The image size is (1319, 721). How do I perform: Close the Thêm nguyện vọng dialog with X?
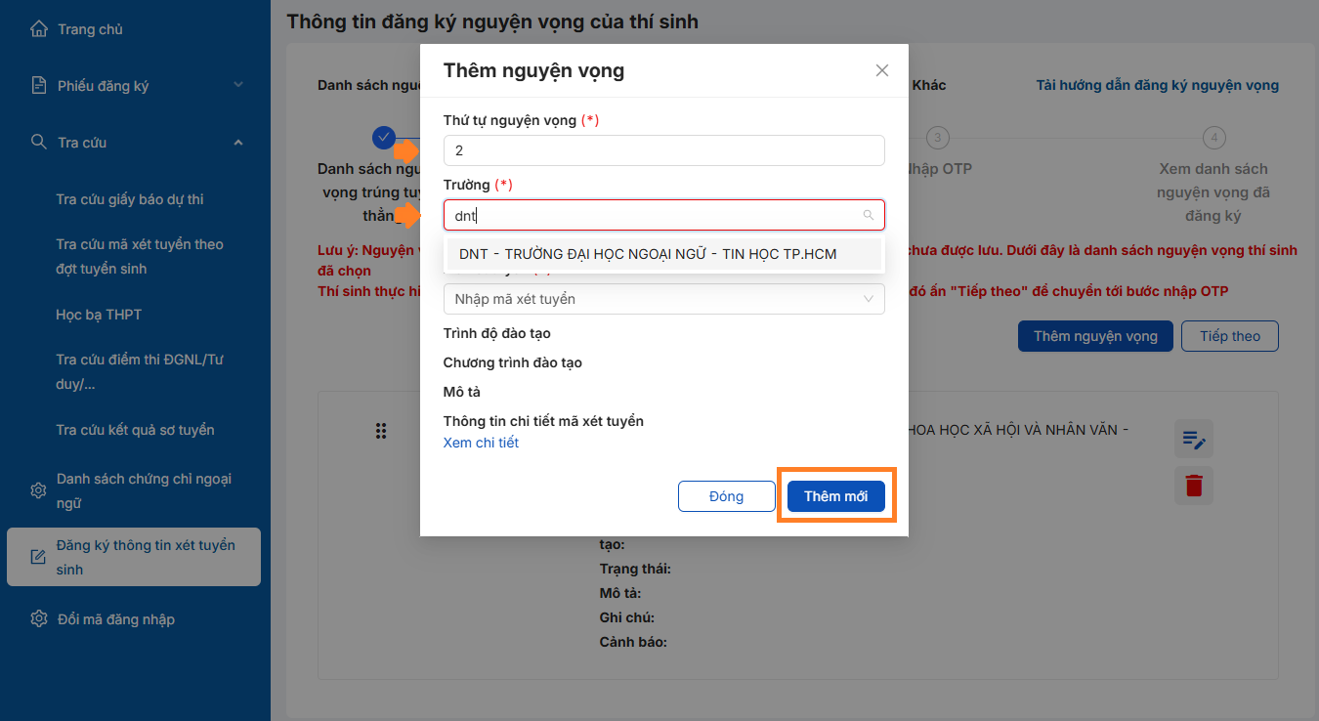point(882,70)
